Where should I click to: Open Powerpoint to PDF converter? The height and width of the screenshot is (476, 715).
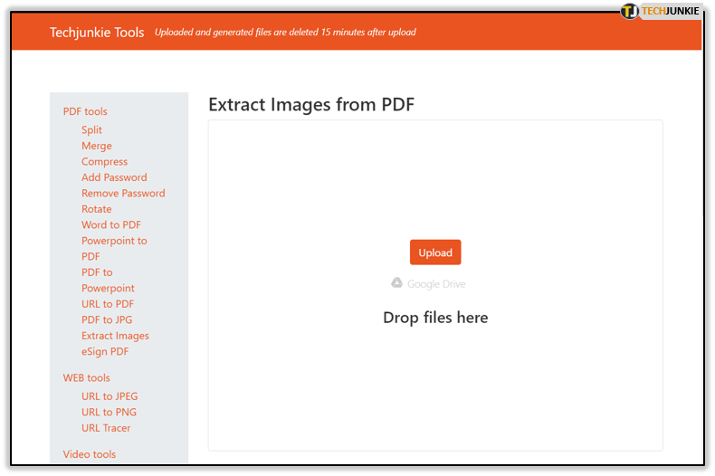coord(114,249)
